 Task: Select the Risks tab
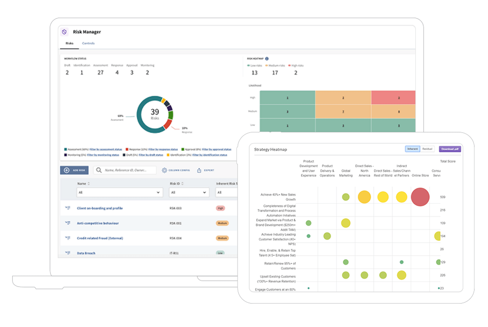coord(69,43)
